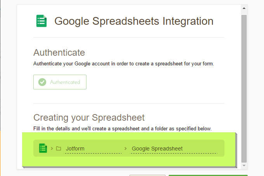Click the white outlined button below dialog

(x=147, y=175)
